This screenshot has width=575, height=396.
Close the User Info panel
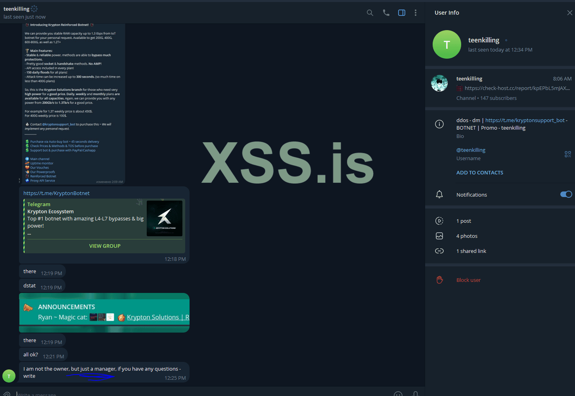569,13
